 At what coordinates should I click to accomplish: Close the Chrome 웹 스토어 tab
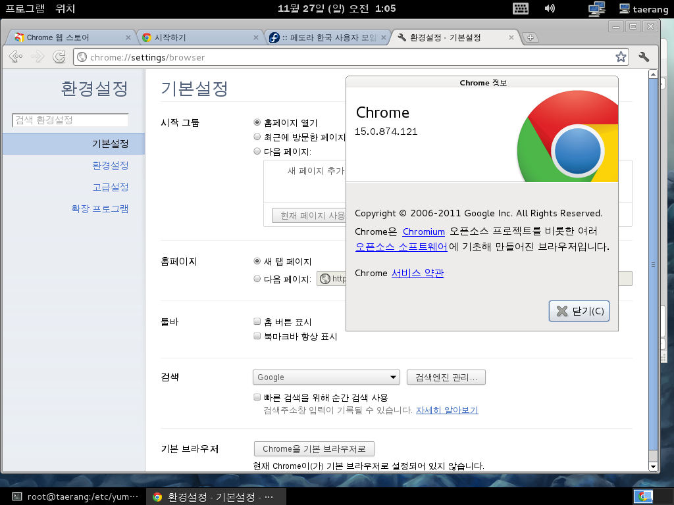point(128,37)
